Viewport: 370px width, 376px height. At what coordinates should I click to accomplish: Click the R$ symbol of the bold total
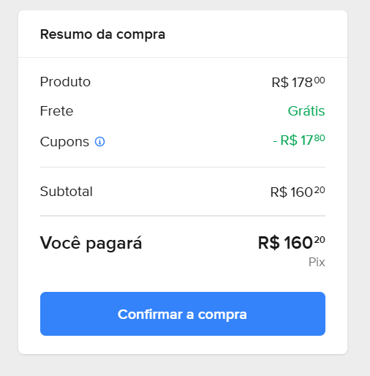click(268, 243)
